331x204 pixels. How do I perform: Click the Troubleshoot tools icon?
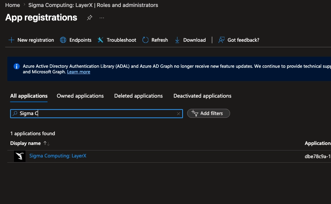[x=100, y=40]
